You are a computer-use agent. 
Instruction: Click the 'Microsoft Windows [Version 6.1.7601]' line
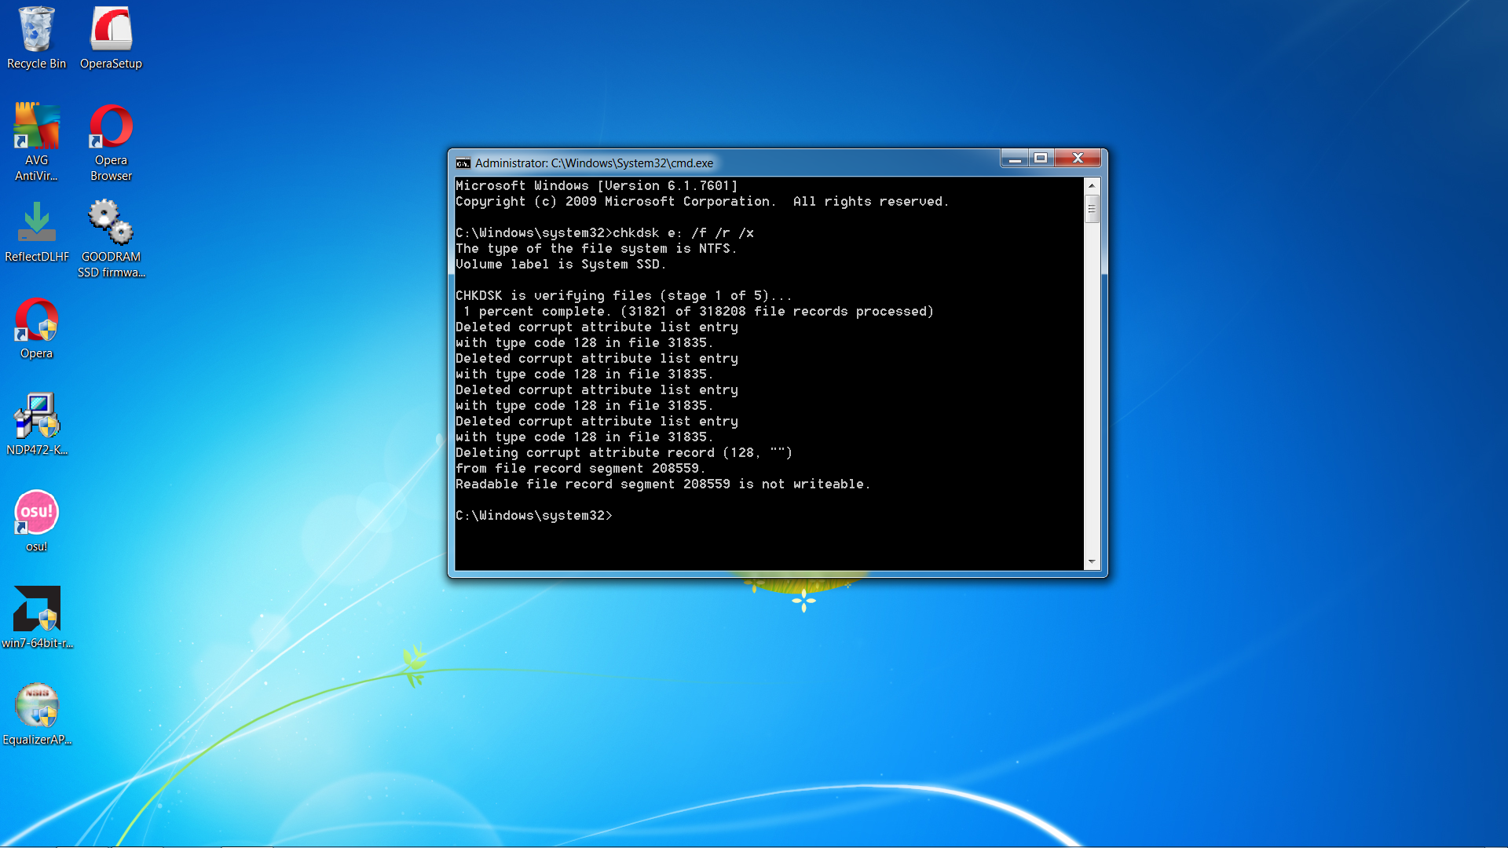[x=597, y=186]
